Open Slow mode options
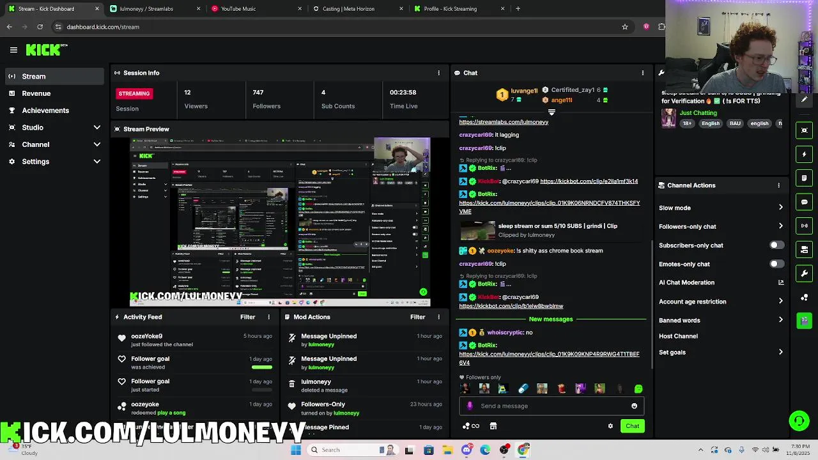Viewport: 818px width, 460px height. coord(721,208)
